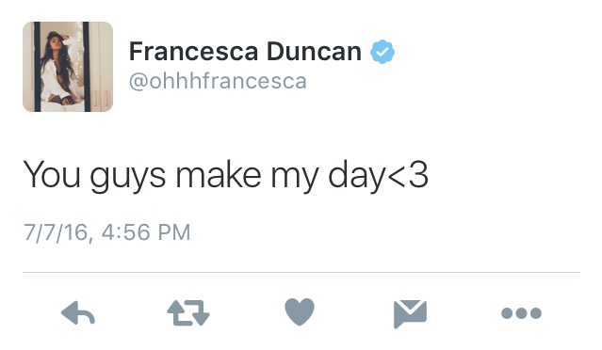Viewport: 602px width, 350px height.
Task: Click the word 'You' starting the tweet
Action: pos(52,174)
